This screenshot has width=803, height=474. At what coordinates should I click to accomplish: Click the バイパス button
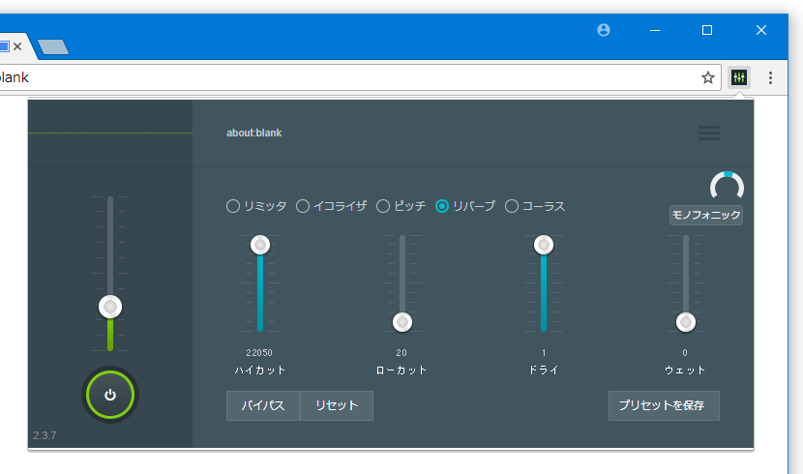click(263, 405)
